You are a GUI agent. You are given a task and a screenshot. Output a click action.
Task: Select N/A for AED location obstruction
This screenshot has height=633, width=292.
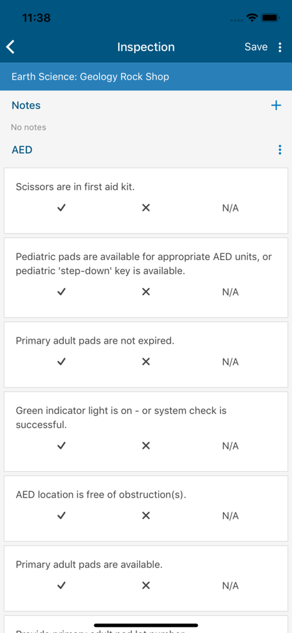[x=230, y=516]
